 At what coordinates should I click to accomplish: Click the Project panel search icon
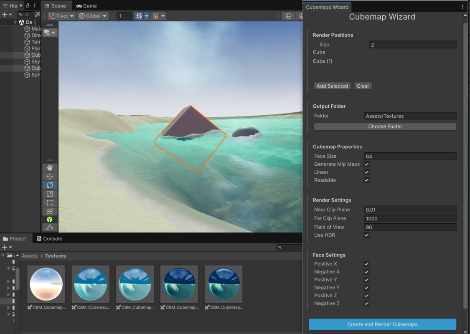coord(279,248)
